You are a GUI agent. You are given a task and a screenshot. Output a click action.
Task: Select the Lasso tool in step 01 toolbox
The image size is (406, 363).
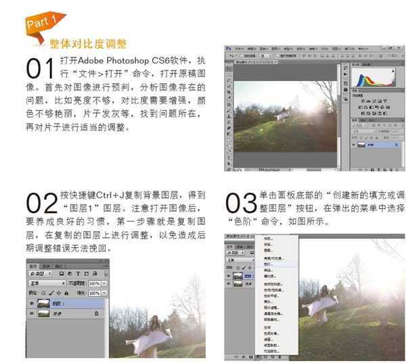(x=229, y=80)
